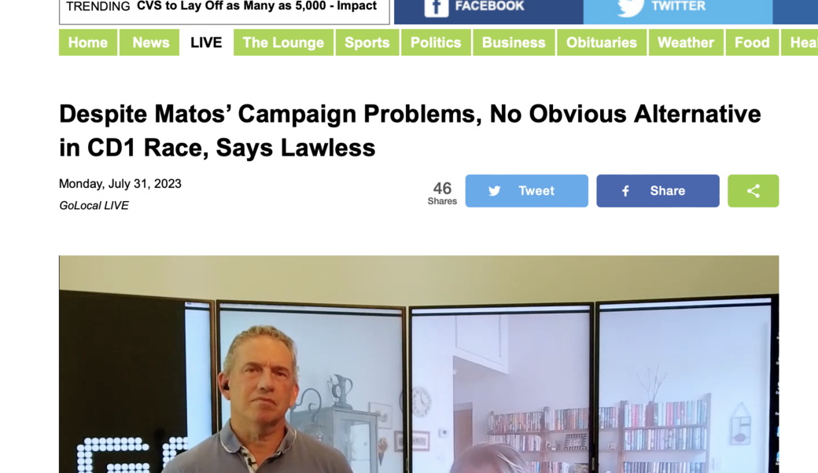Click the green share icon button
The height and width of the screenshot is (473, 818).
tap(753, 191)
